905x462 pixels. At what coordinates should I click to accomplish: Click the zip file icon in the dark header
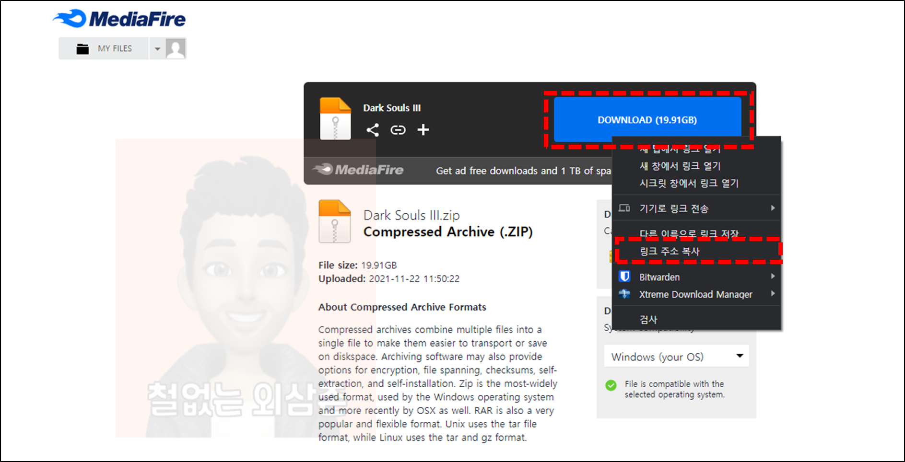(x=335, y=118)
